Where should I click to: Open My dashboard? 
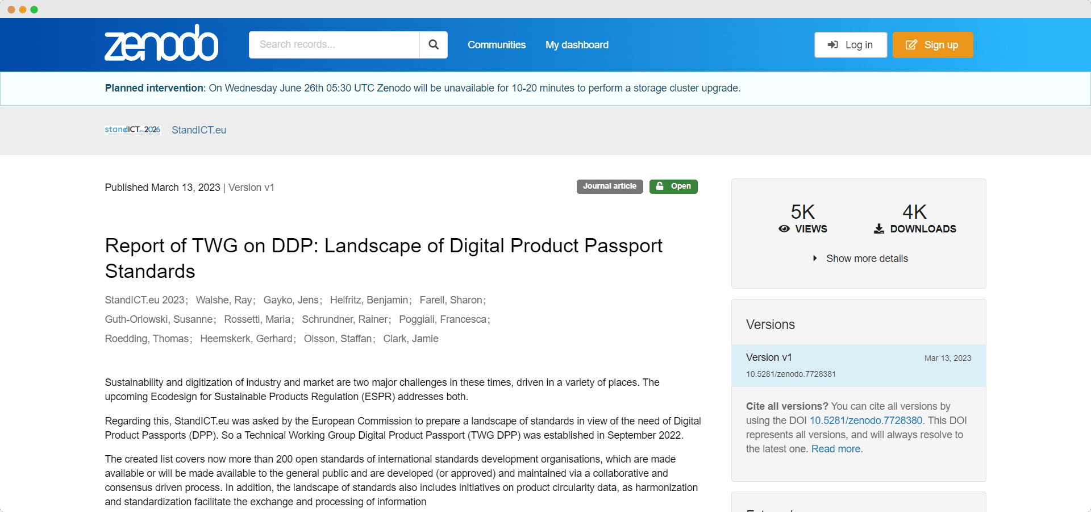coord(577,45)
